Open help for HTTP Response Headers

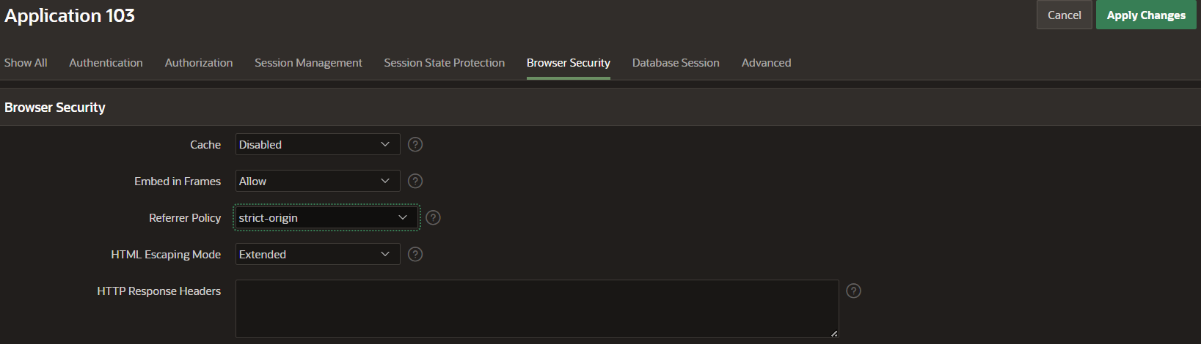[853, 291]
